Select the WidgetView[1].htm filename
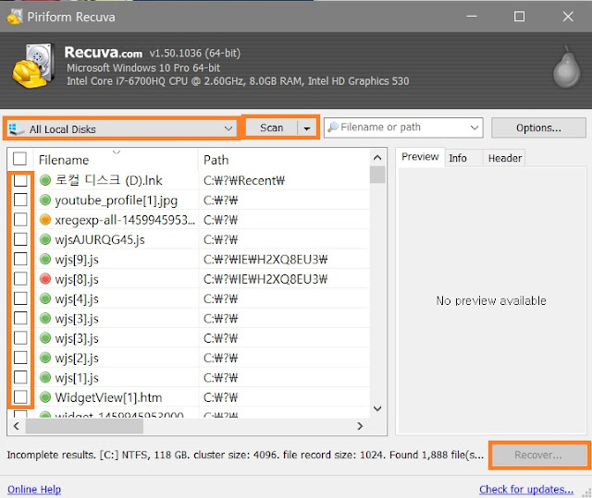Image resolution: width=592 pixels, height=498 pixels. 108,397
